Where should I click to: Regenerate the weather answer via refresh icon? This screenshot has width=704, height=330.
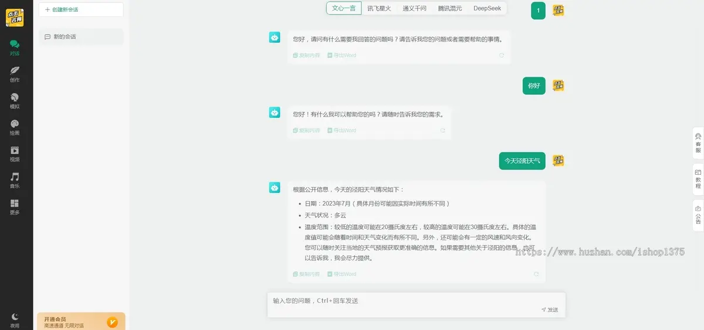536,274
